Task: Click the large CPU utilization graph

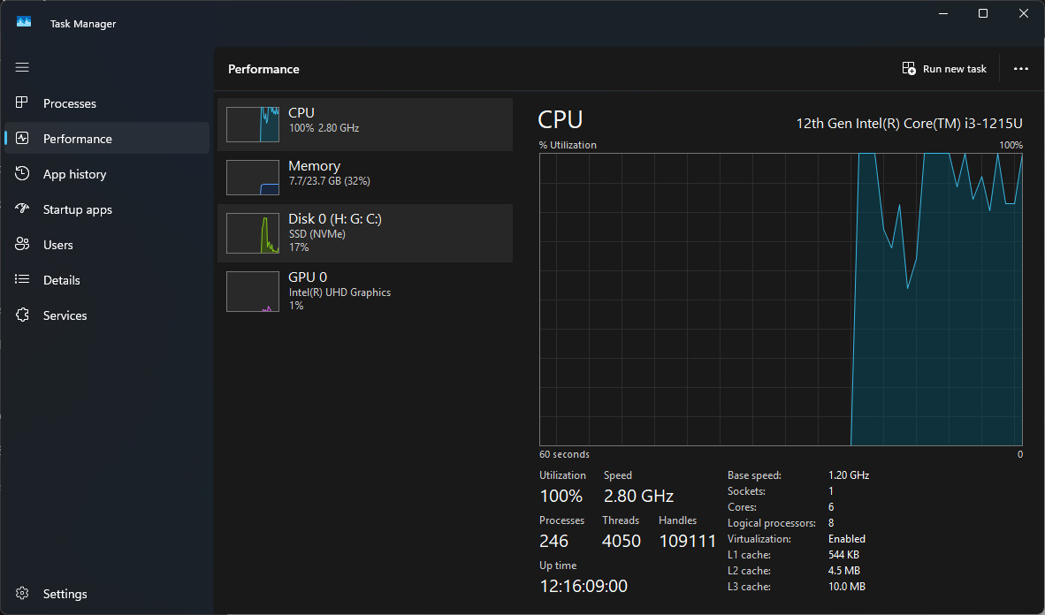Action: (781, 300)
